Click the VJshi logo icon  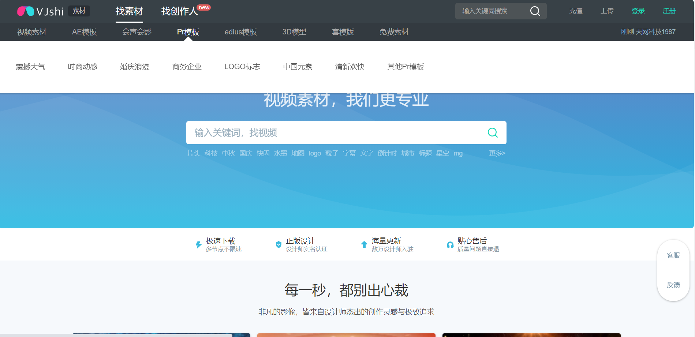pos(26,11)
